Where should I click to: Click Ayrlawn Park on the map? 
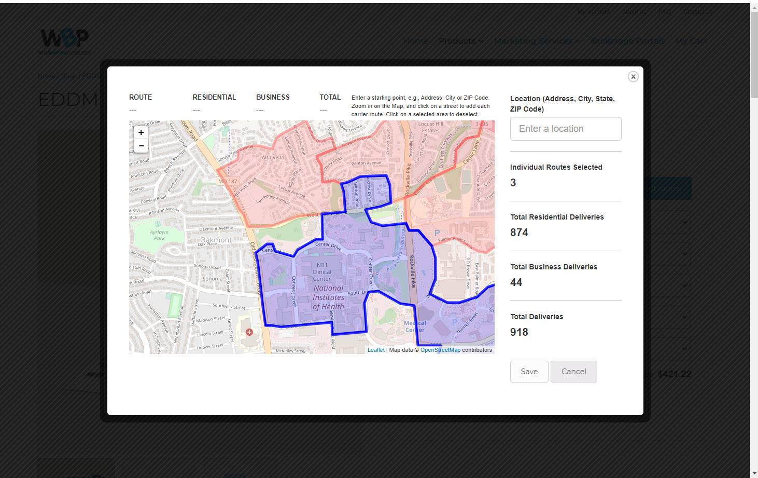(159, 235)
